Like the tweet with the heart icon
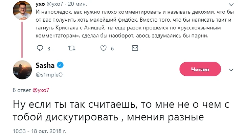Image resolution: width=247 pixels, height=139 pixels. (x=104, y=48)
